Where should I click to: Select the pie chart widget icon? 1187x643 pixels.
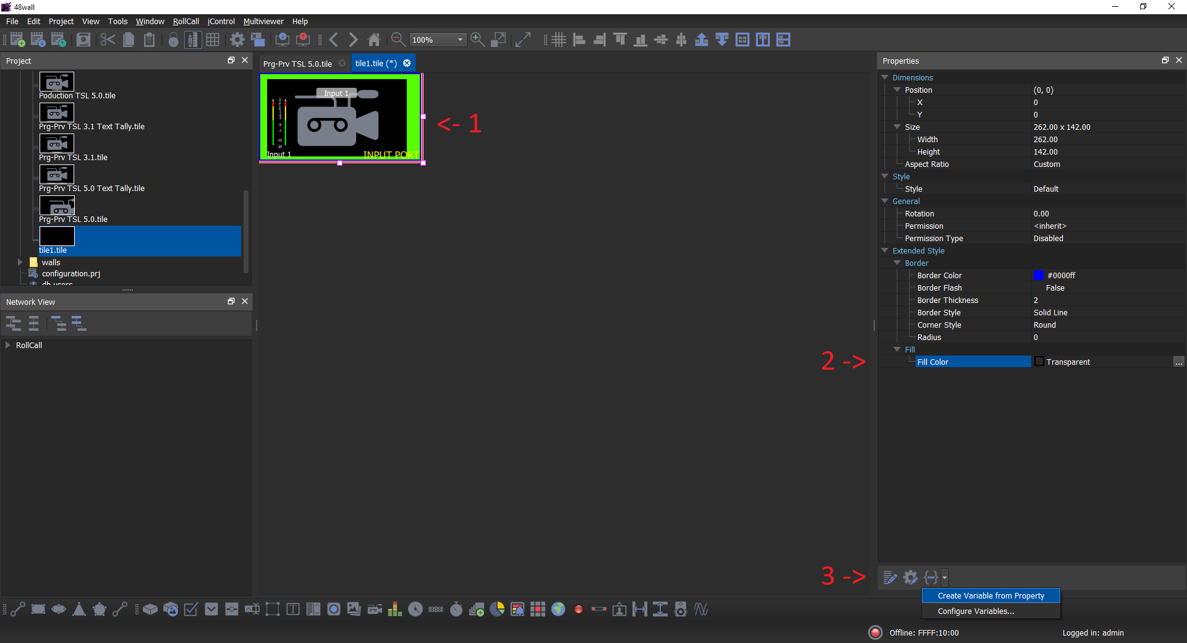click(x=497, y=610)
